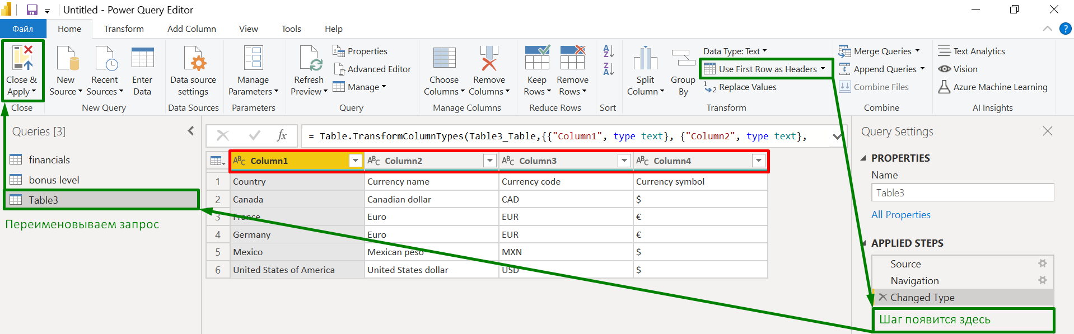This screenshot has width=1074, height=334.
Task: Click the Vision AI insight
Action: [x=958, y=69]
